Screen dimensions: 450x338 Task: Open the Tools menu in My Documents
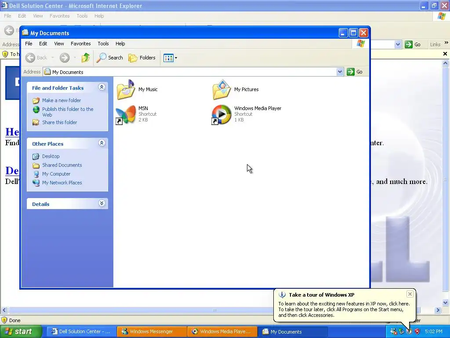pos(103,44)
